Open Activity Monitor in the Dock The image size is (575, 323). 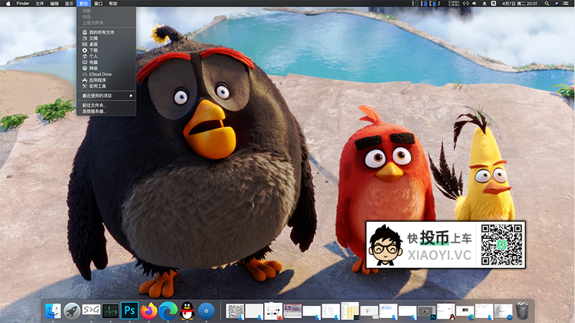click(x=110, y=311)
